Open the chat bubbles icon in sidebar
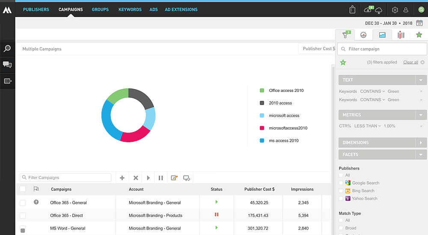Viewport: 428px width, 235px height. (x=7, y=65)
